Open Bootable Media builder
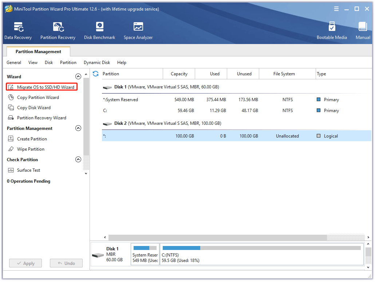Image resolution: width=375 pixels, height=282 pixels. coord(332,31)
